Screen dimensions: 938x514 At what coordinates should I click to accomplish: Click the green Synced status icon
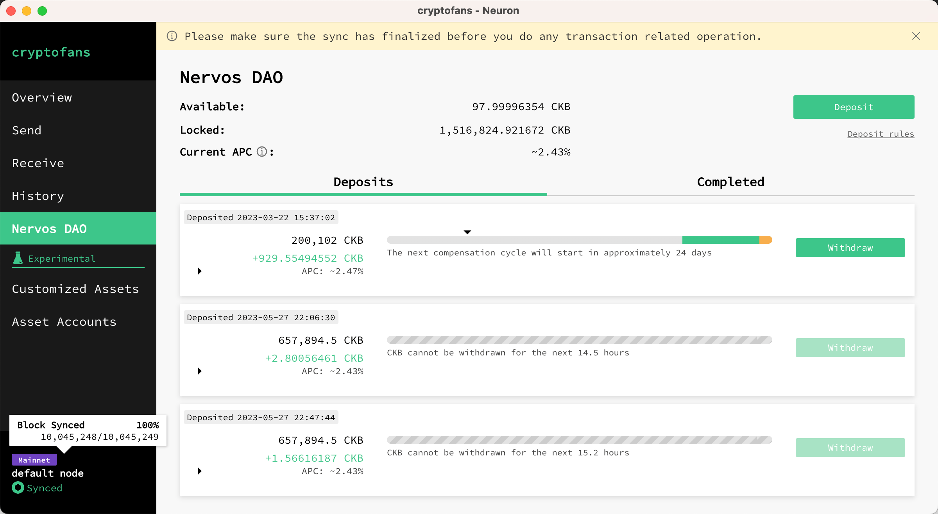click(x=18, y=487)
